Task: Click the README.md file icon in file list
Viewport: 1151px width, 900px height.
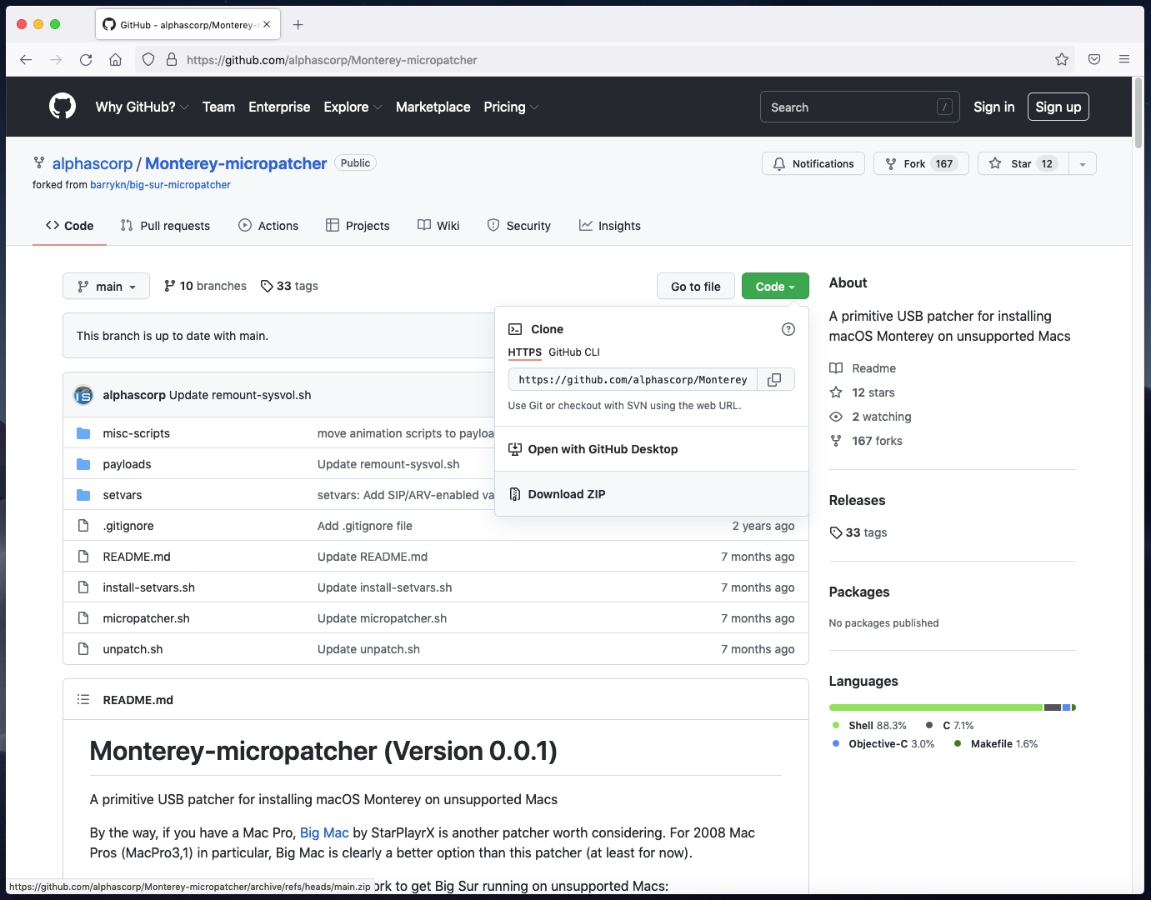Action: [83, 557]
